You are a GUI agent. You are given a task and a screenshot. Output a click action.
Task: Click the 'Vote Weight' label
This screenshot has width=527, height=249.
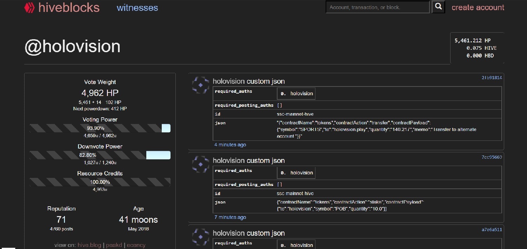coord(100,82)
